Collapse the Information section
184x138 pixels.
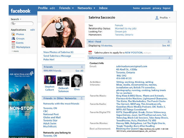pyautogui.click(x=169, y=58)
